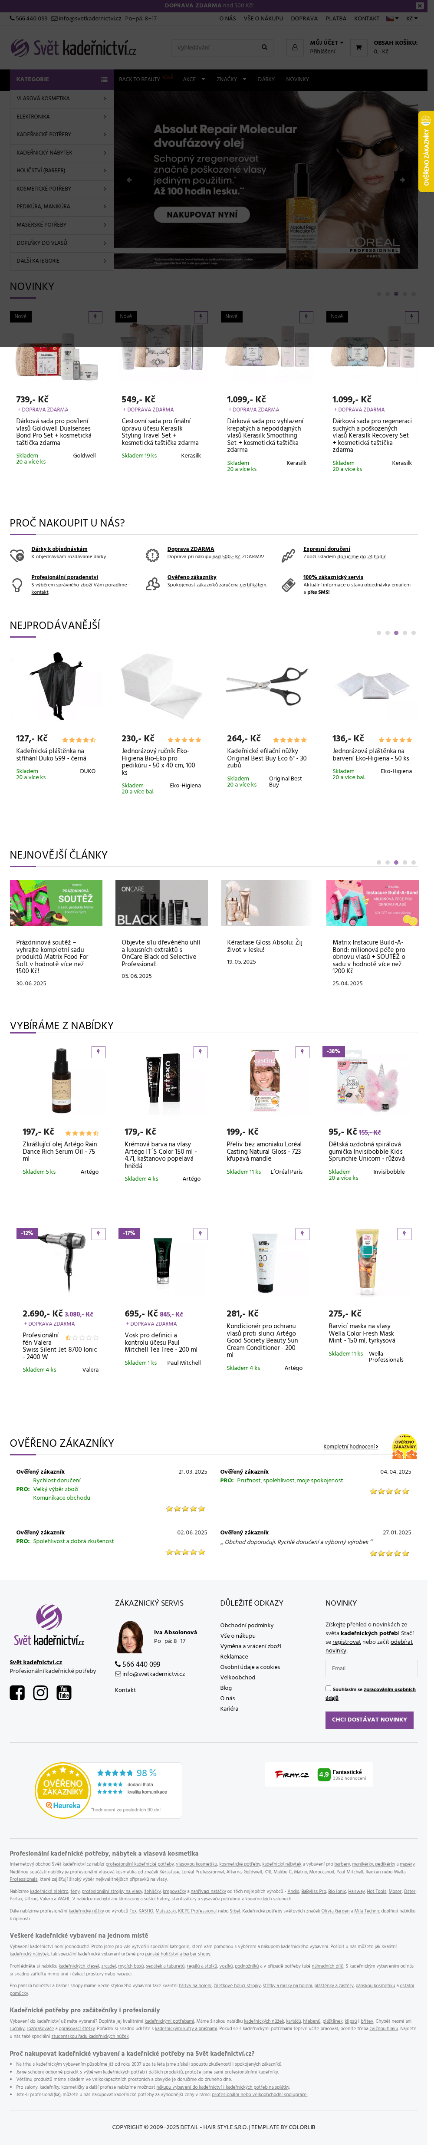Click the Nakupovat nyní button
The image size is (434, 2146).
tap(201, 214)
